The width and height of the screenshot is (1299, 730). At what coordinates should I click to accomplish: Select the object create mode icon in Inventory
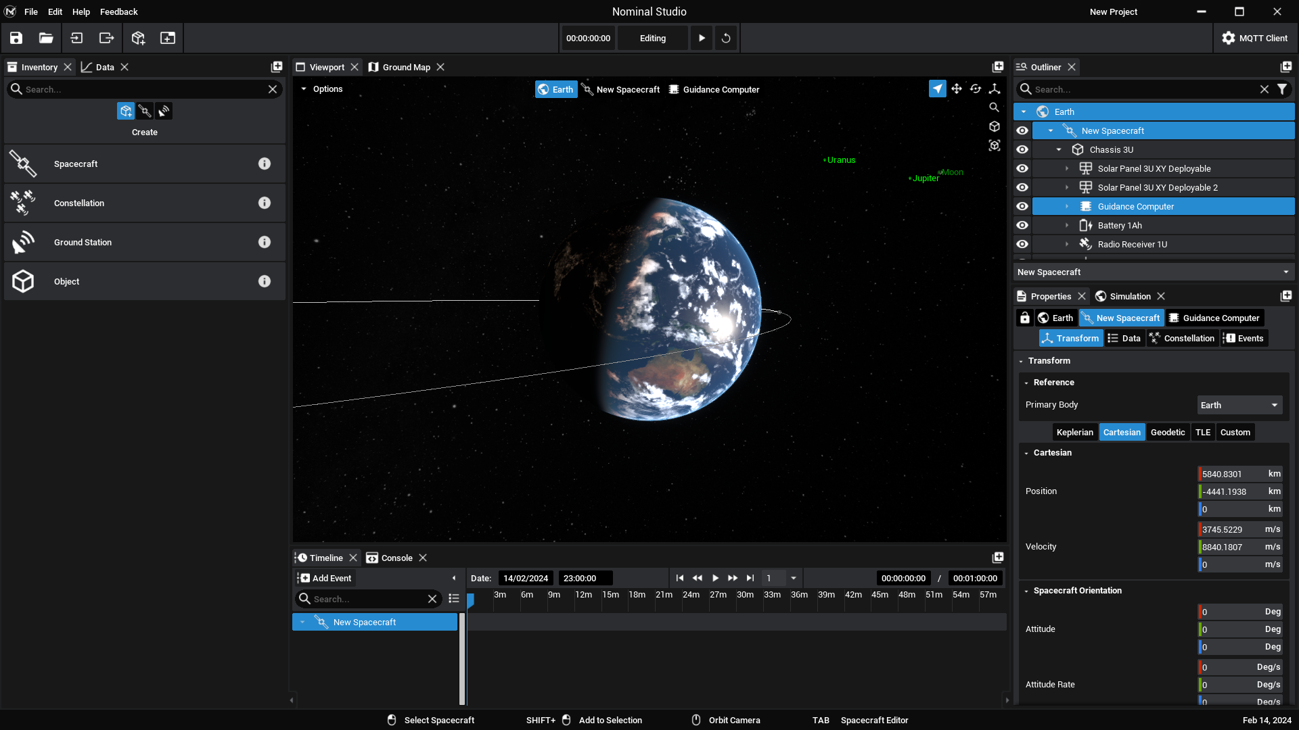coord(126,111)
